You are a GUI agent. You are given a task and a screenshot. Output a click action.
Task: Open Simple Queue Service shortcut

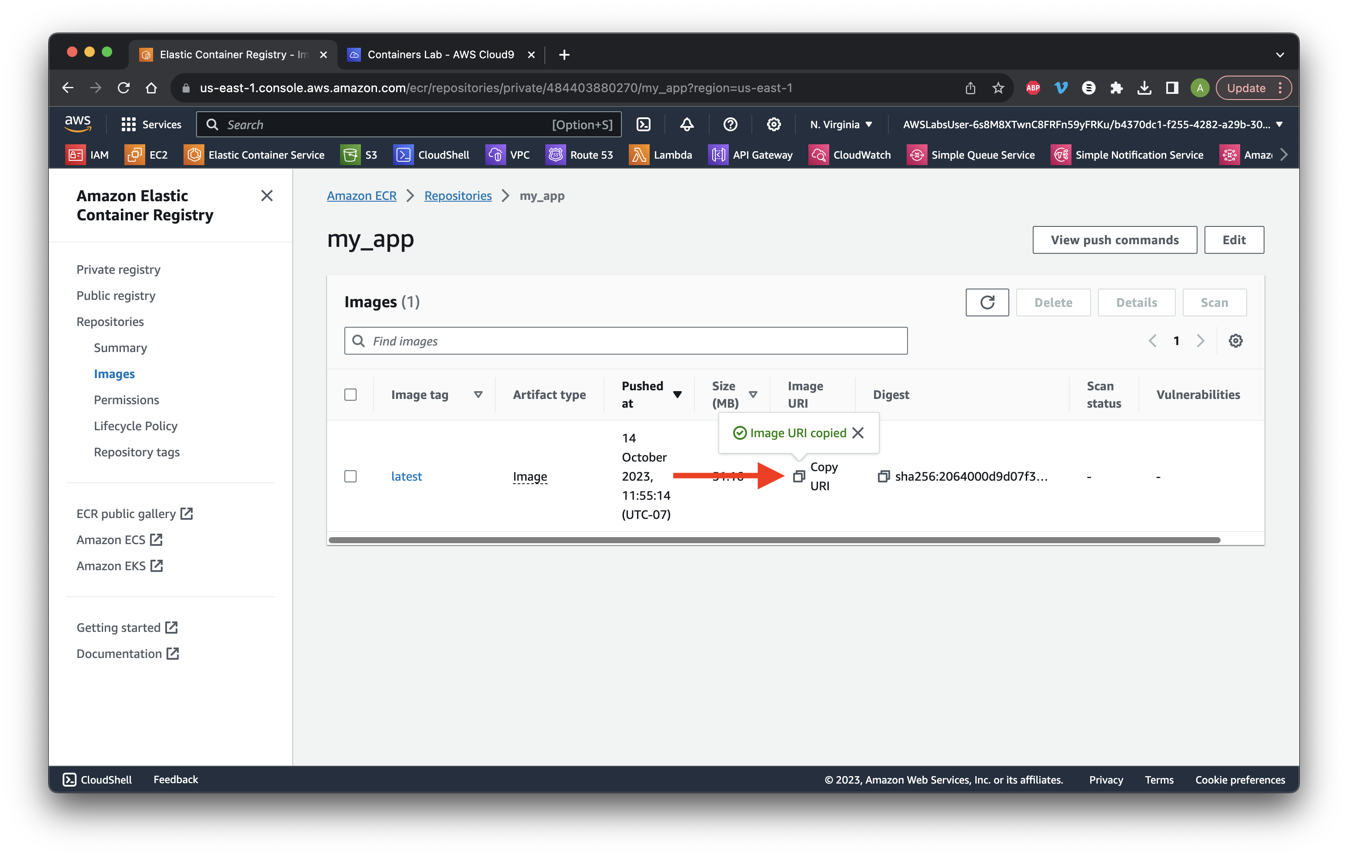pos(971,155)
